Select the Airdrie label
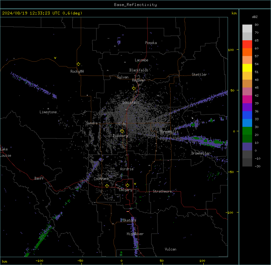The image size is (271, 265). pos(127,169)
